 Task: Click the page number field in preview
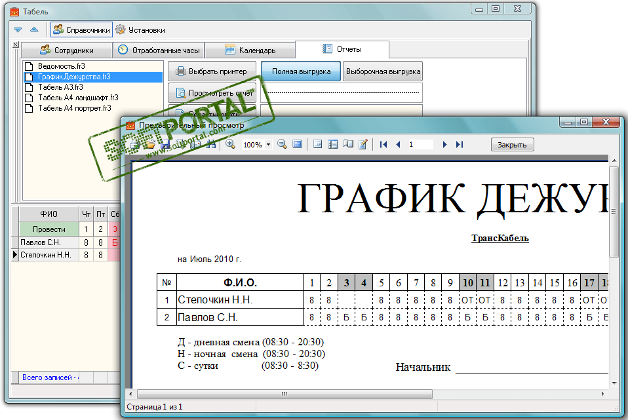pyautogui.click(x=421, y=145)
